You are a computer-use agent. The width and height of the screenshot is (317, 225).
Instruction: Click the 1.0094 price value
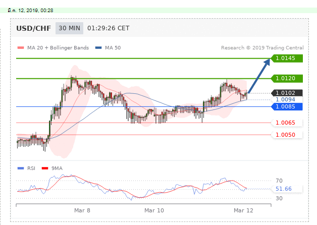pos(285,99)
